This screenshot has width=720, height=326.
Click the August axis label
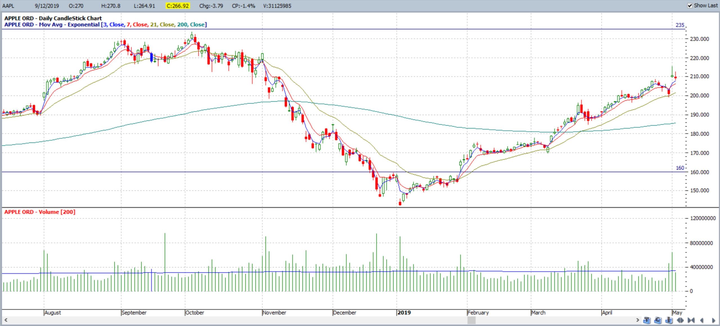pyautogui.click(x=53, y=313)
